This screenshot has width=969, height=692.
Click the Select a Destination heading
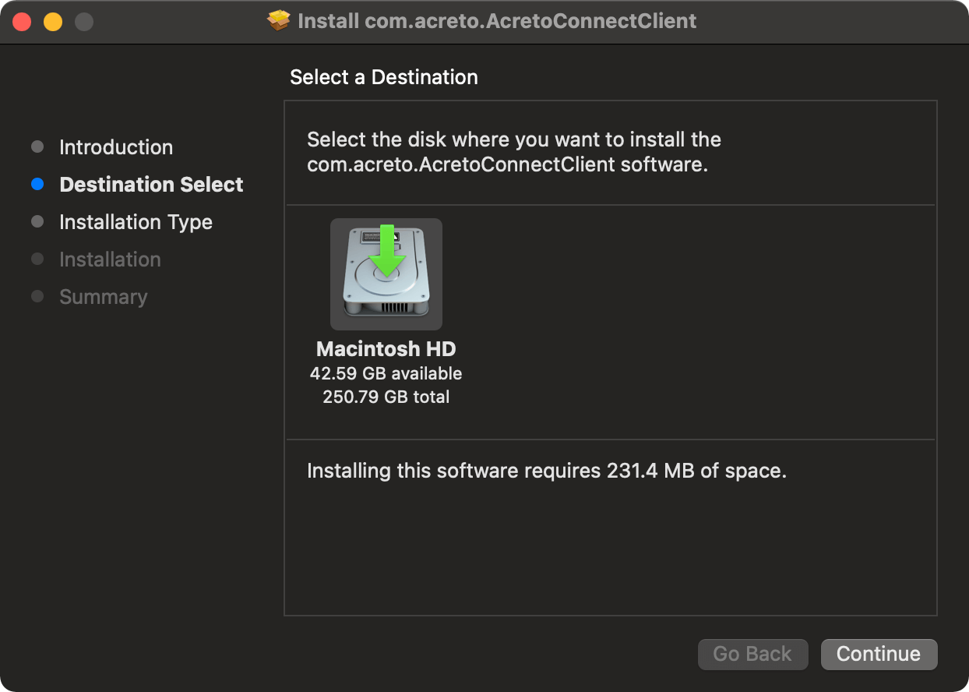(x=384, y=77)
